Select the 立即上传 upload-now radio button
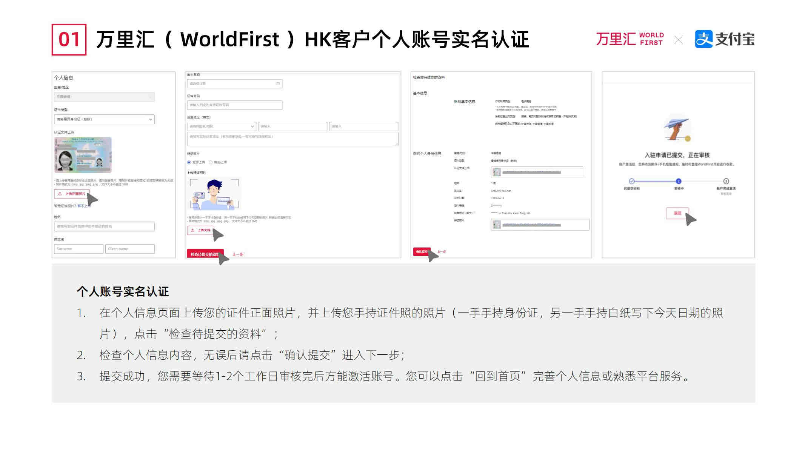This screenshot has height=453, width=805. [x=189, y=162]
